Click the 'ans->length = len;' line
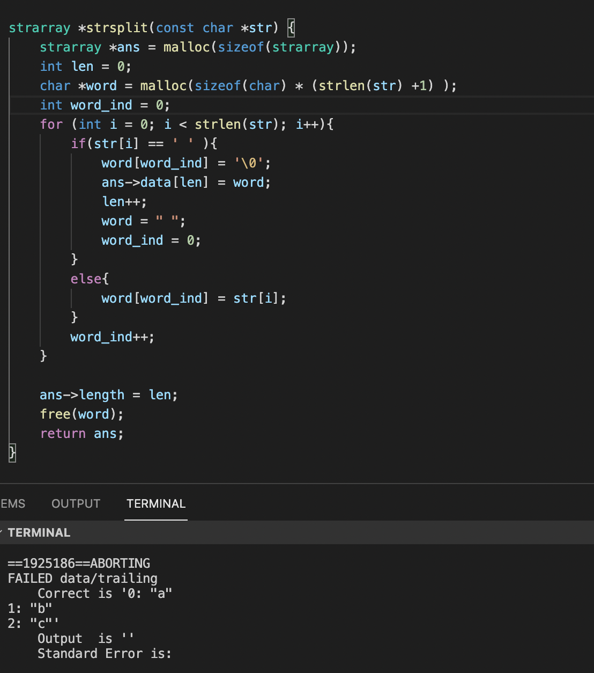 [108, 395]
